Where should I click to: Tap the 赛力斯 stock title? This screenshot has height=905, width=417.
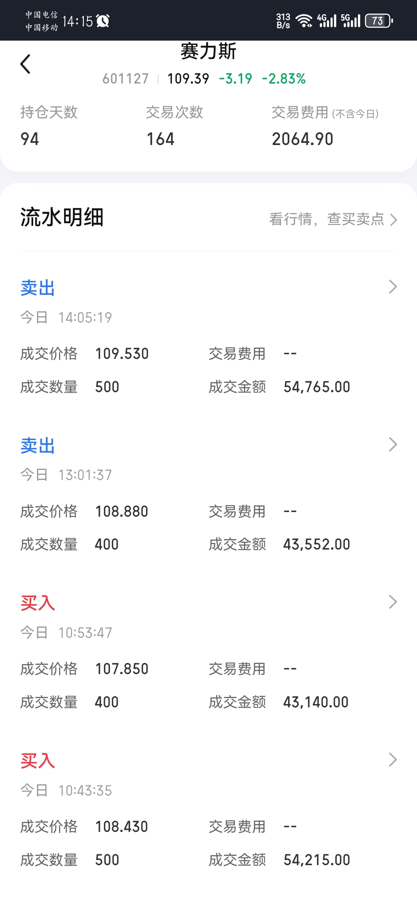(x=208, y=51)
